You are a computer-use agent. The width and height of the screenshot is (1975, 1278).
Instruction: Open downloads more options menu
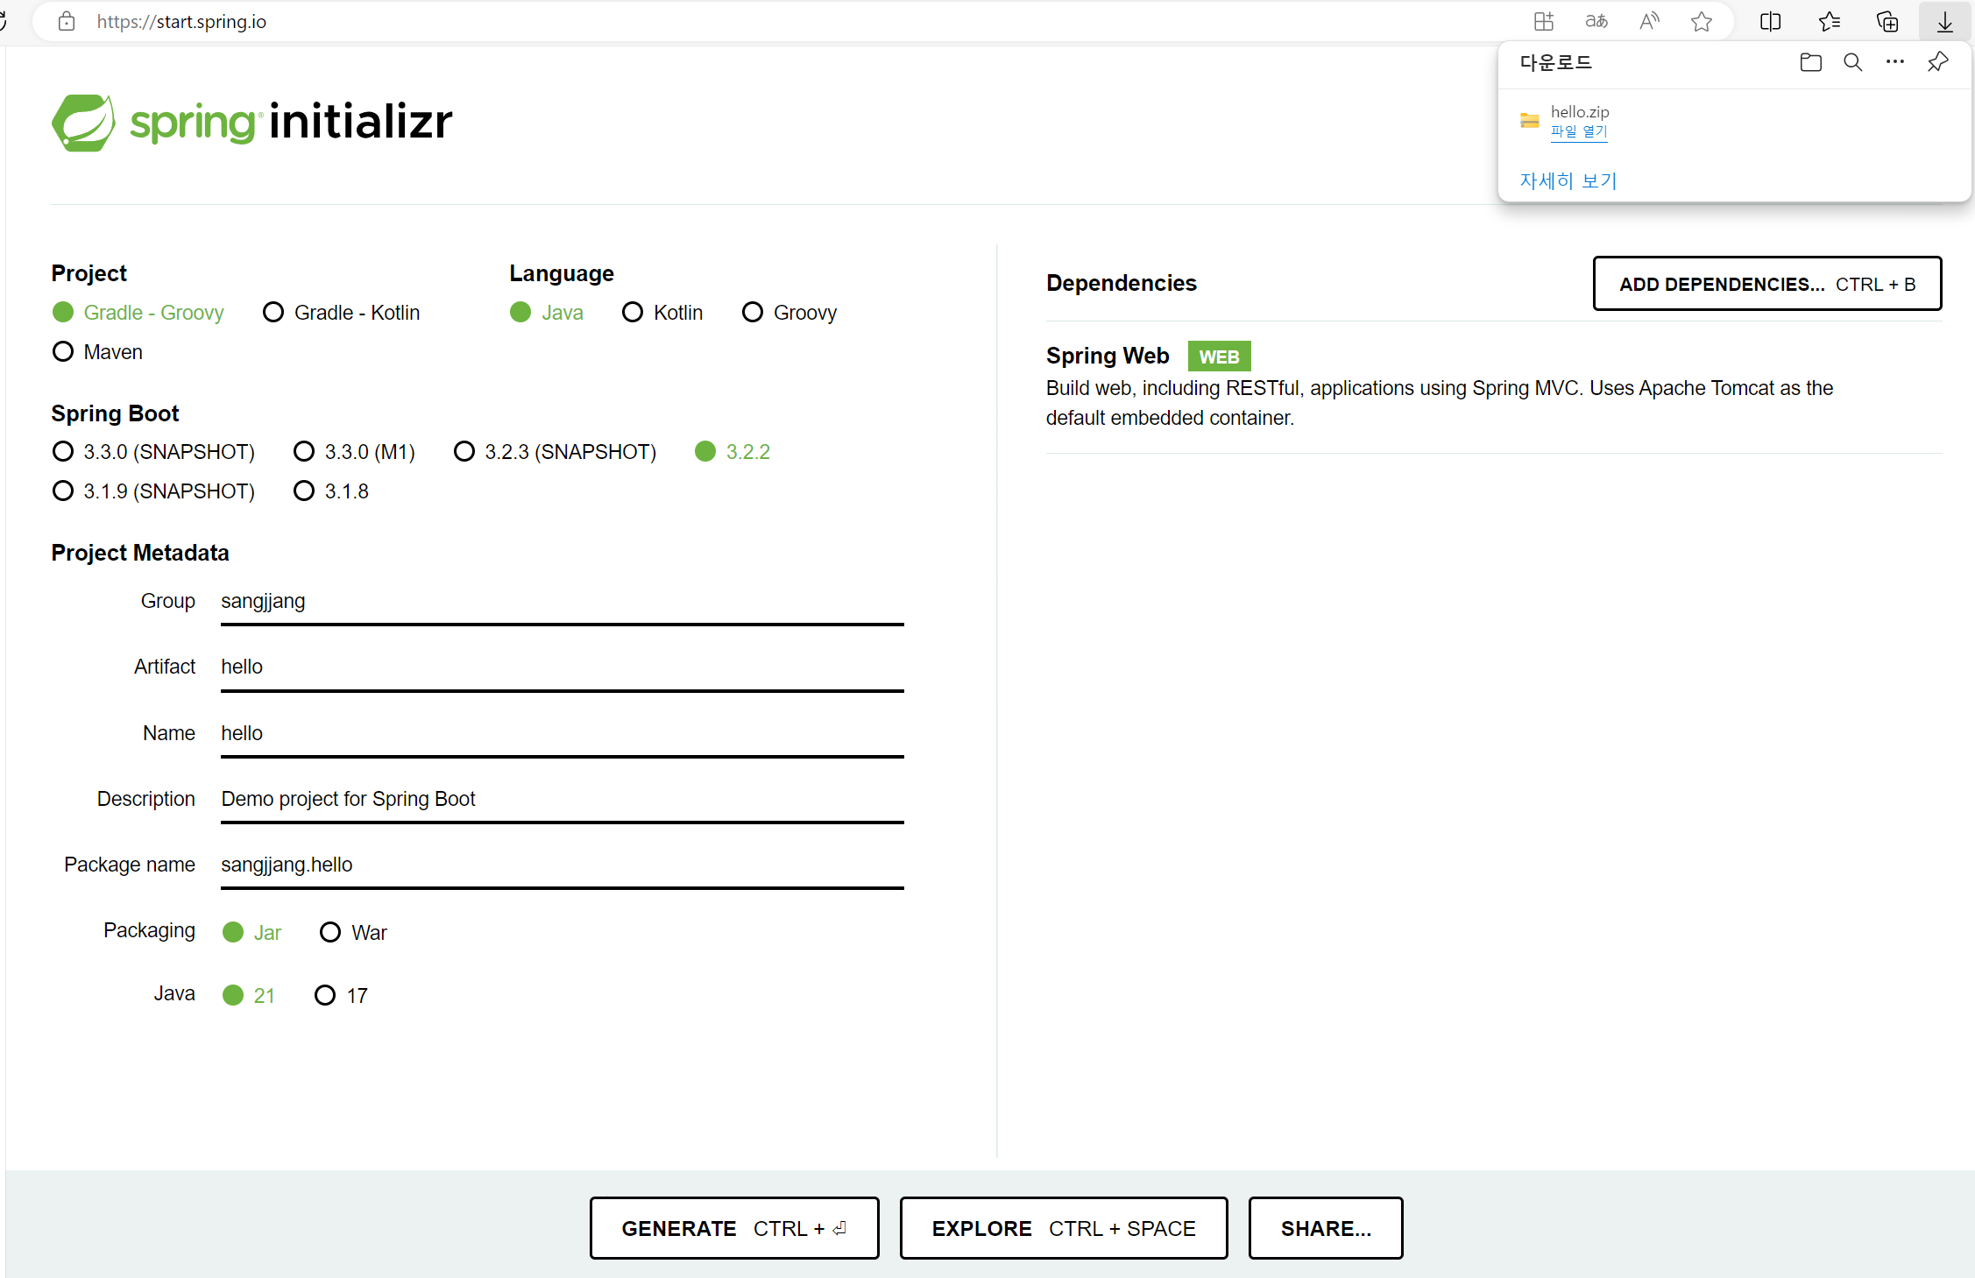point(1894,62)
